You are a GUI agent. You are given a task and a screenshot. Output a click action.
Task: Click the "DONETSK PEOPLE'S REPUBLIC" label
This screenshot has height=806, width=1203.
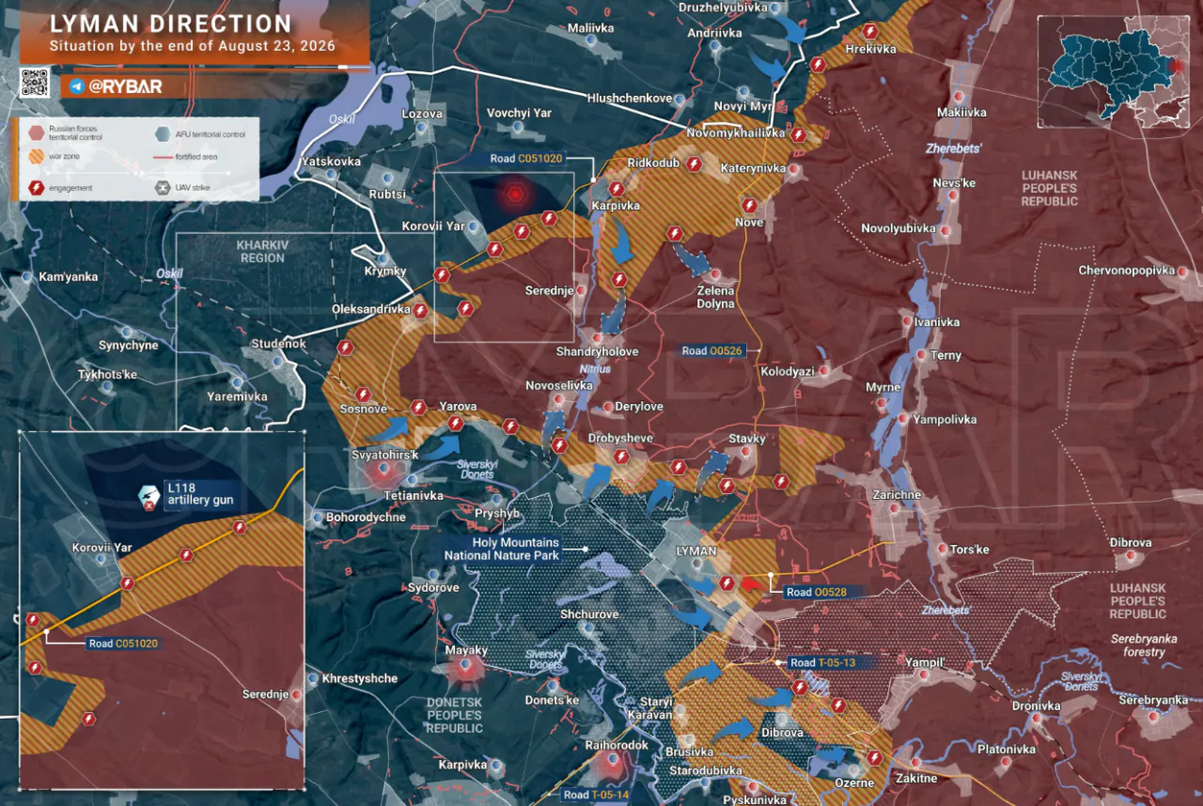[454, 715]
